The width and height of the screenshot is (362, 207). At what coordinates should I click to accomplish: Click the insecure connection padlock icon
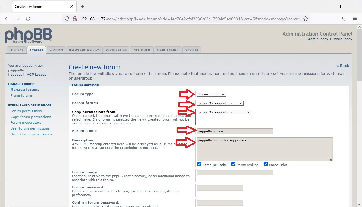click(x=75, y=19)
